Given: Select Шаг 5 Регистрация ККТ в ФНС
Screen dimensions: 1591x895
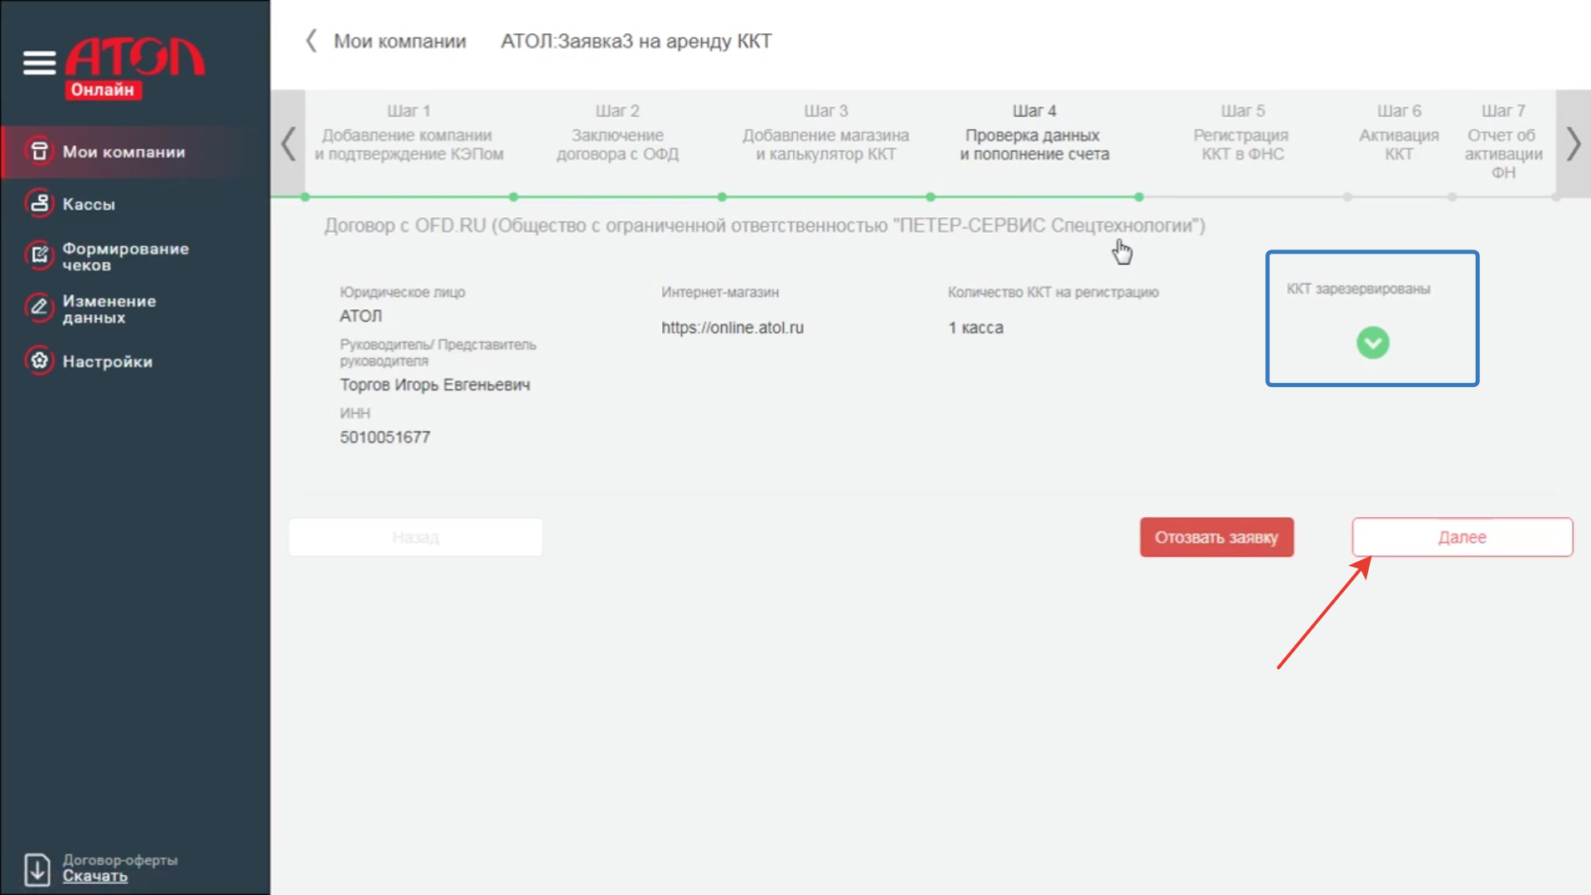Looking at the screenshot, I should click(1241, 135).
